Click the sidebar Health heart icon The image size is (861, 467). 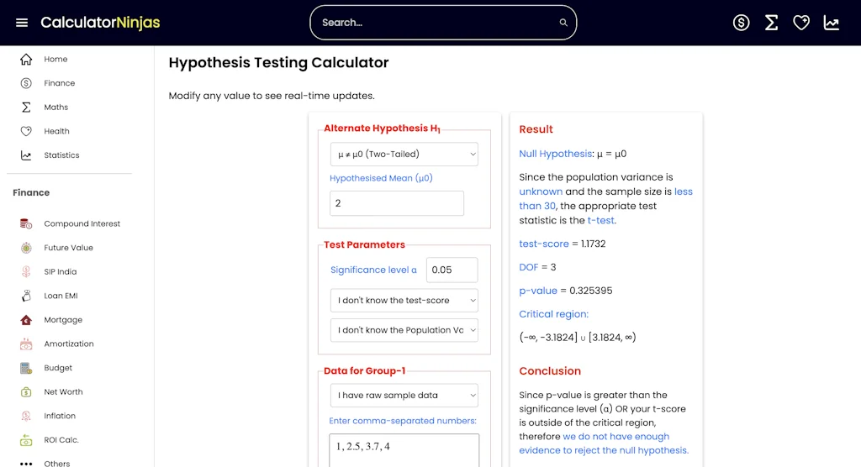26,131
